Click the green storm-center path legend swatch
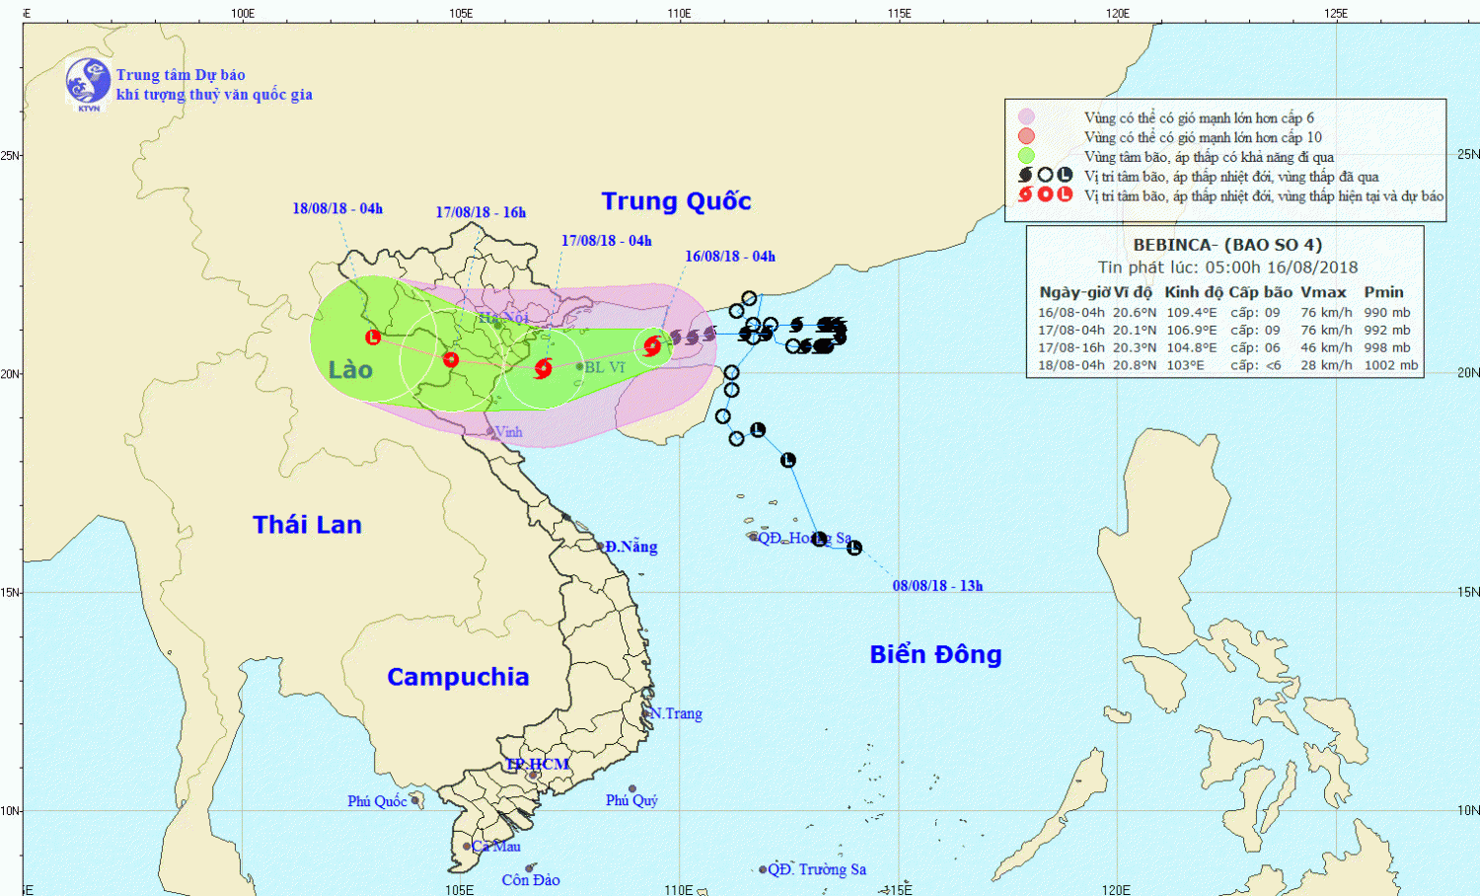Screen dimensions: 1480x896 tap(1026, 156)
